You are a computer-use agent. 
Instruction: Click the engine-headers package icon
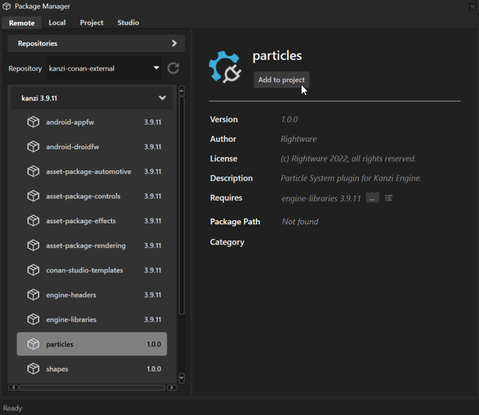click(33, 294)
